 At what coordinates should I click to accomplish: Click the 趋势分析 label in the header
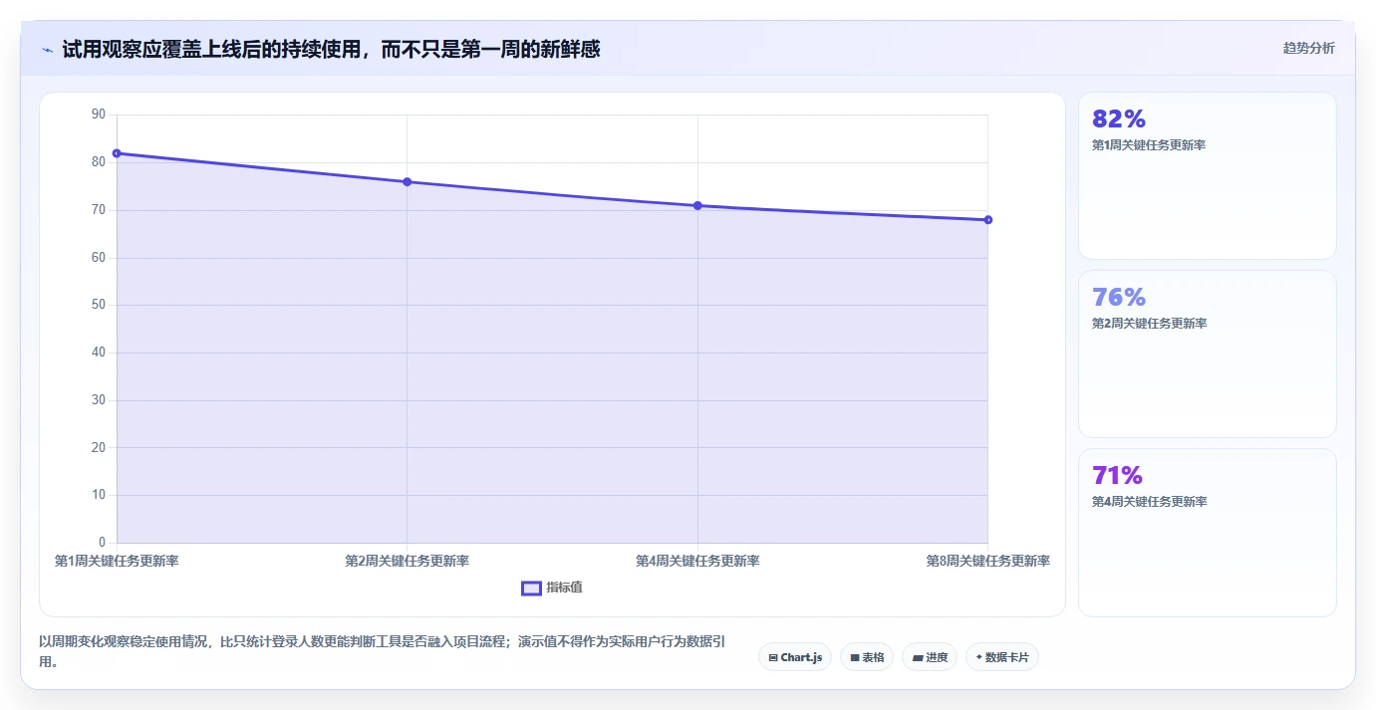[x=1308, y=48]
